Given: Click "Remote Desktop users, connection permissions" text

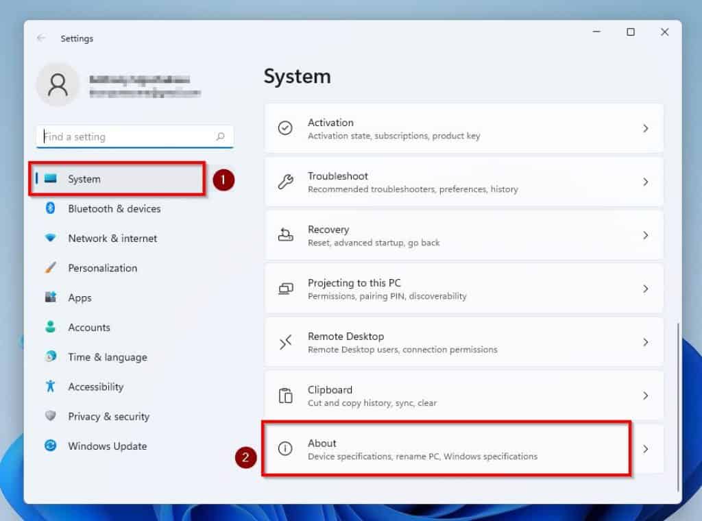Looking at the screenshot, I should point(402,350).
